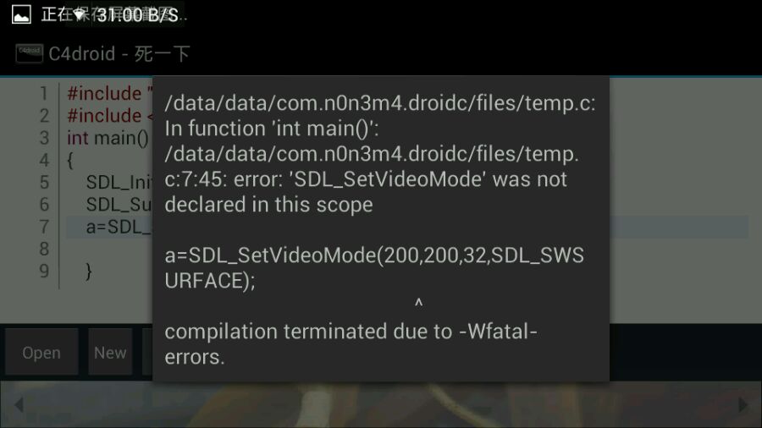This screenshot has height=428, width=762.
Task: Click the SDL_Su code on line 6
Action: [x=119, y=205]
